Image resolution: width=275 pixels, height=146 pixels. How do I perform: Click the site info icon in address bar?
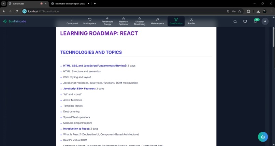pos(24,11)
